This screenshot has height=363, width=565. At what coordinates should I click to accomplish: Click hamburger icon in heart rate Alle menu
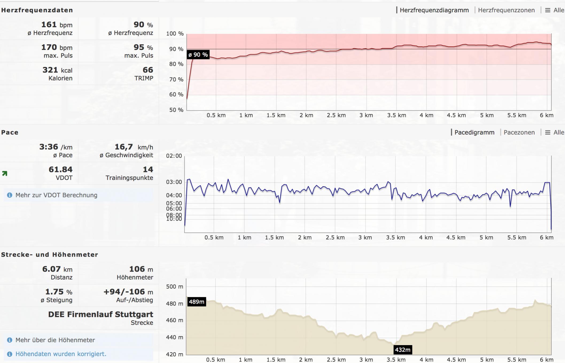[x=548, y=10]
